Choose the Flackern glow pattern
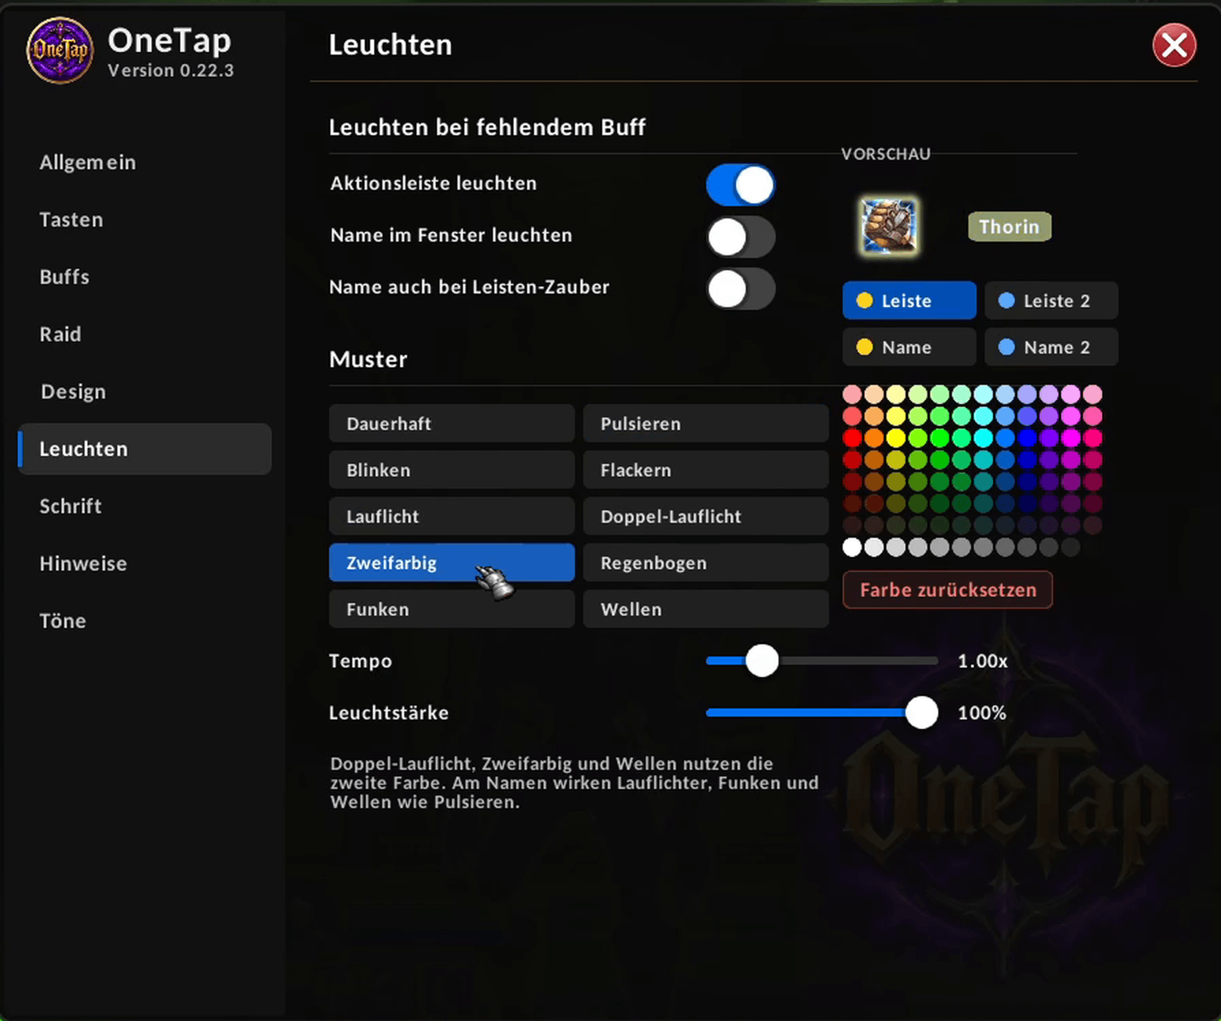 [x=705, y=470]
